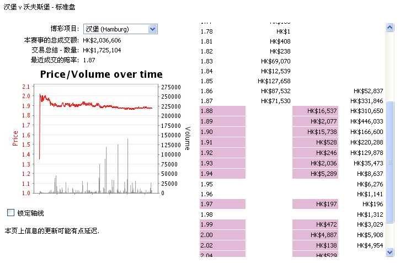Click the HK$5,289 amount at 1.94
This screenshot has height=263, width=400.
(316, 174)
